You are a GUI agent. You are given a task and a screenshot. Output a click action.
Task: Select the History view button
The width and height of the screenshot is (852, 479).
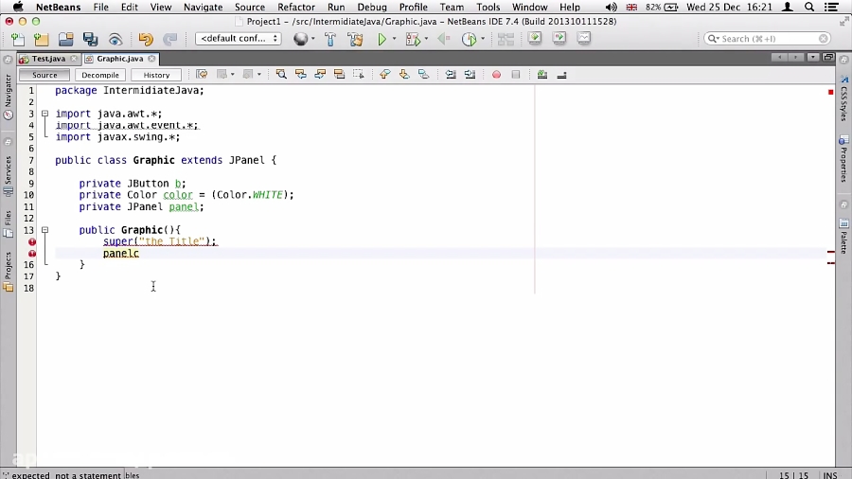click(x=156, y=75)
